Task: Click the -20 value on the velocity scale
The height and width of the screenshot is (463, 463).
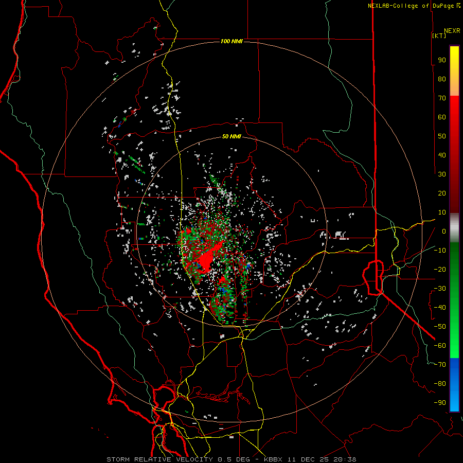Action: pyautogui.click(x=440, y=269)
